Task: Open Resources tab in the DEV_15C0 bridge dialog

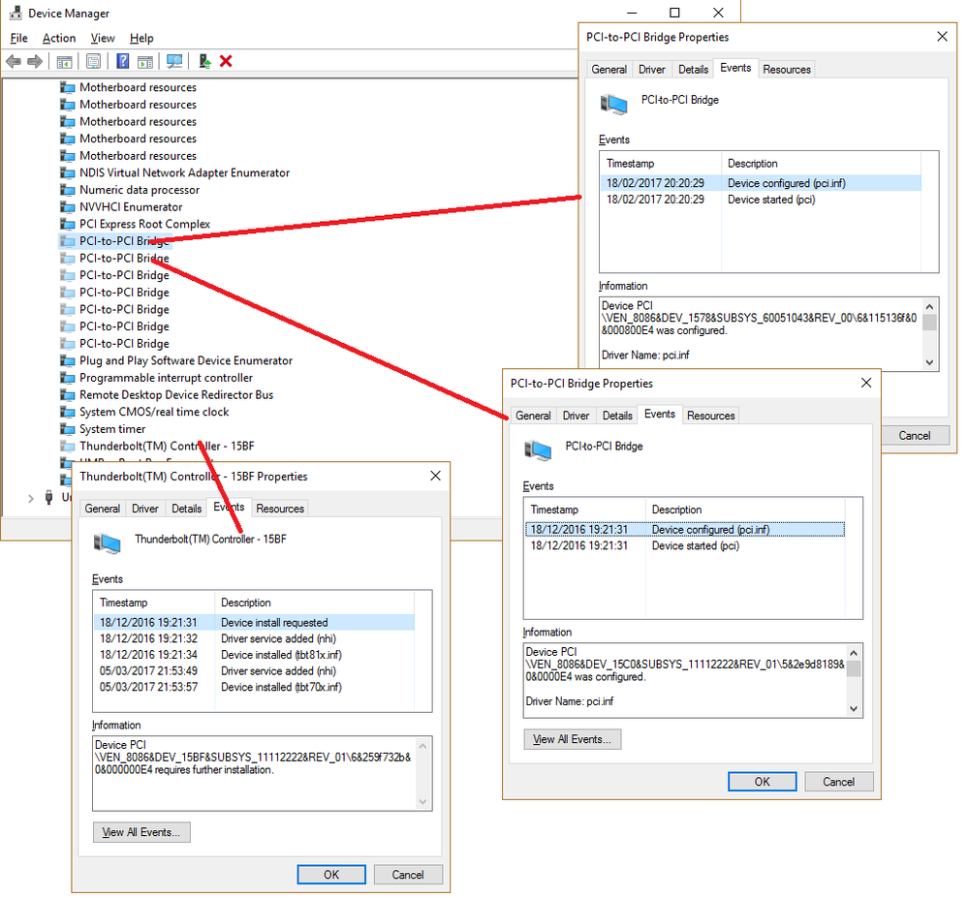Action: point(711,416)
